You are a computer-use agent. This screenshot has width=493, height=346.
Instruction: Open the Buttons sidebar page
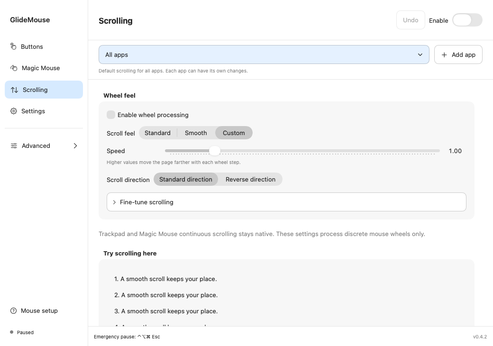click(44, 46)
